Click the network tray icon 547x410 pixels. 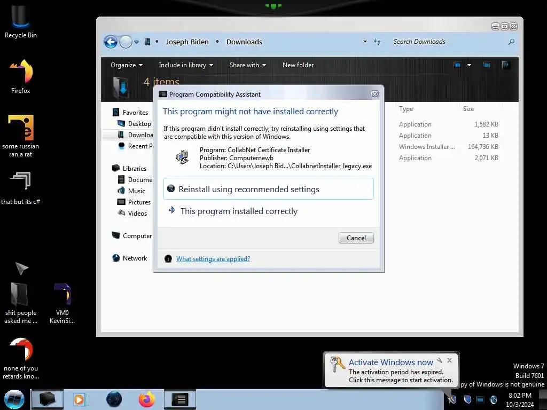[x=480, y=399]
